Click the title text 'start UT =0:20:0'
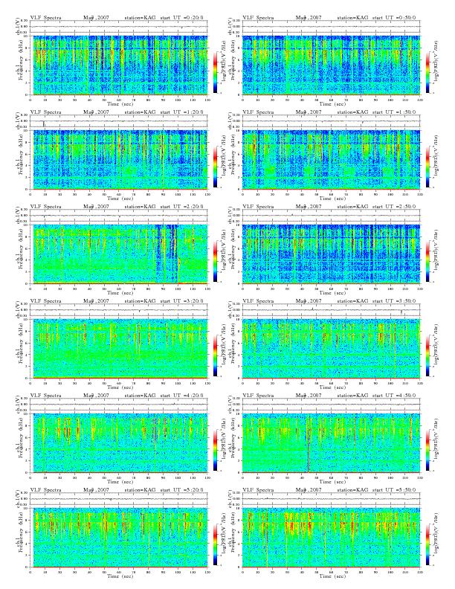Screen dimensions: 455x589 (181, 18)
